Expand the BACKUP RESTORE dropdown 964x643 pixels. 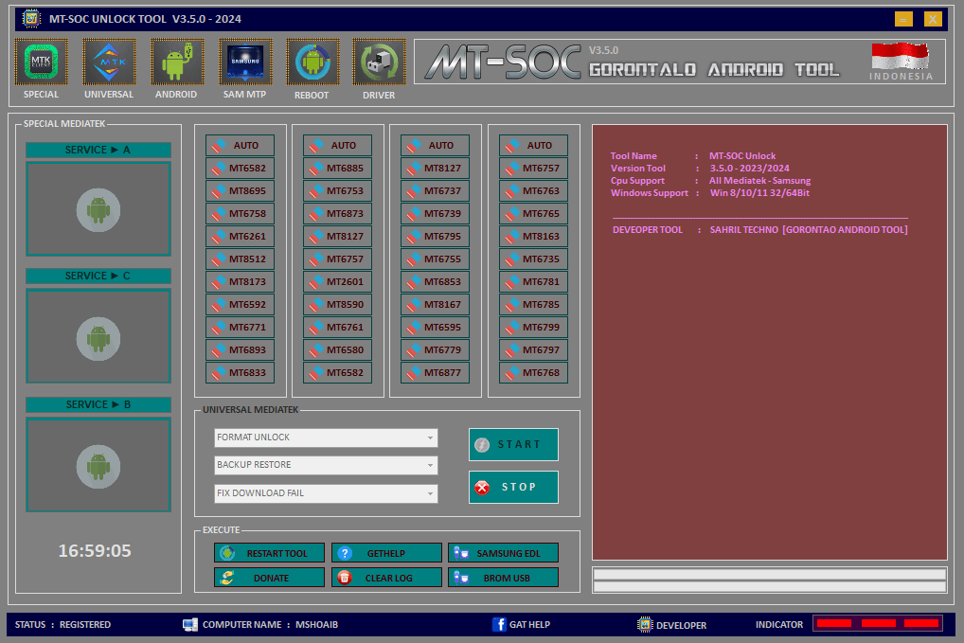click(x=325, y=465)
